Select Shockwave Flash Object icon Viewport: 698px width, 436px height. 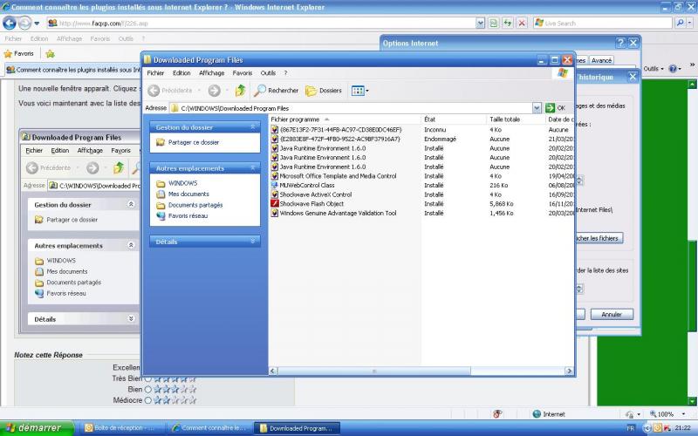[x=275, y=204]
